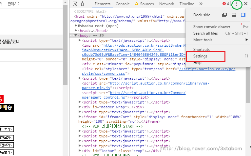Select the DOCTYPE html line
Image resolution: width=251 pixels, height=156 pixels.
pos(90,11)
